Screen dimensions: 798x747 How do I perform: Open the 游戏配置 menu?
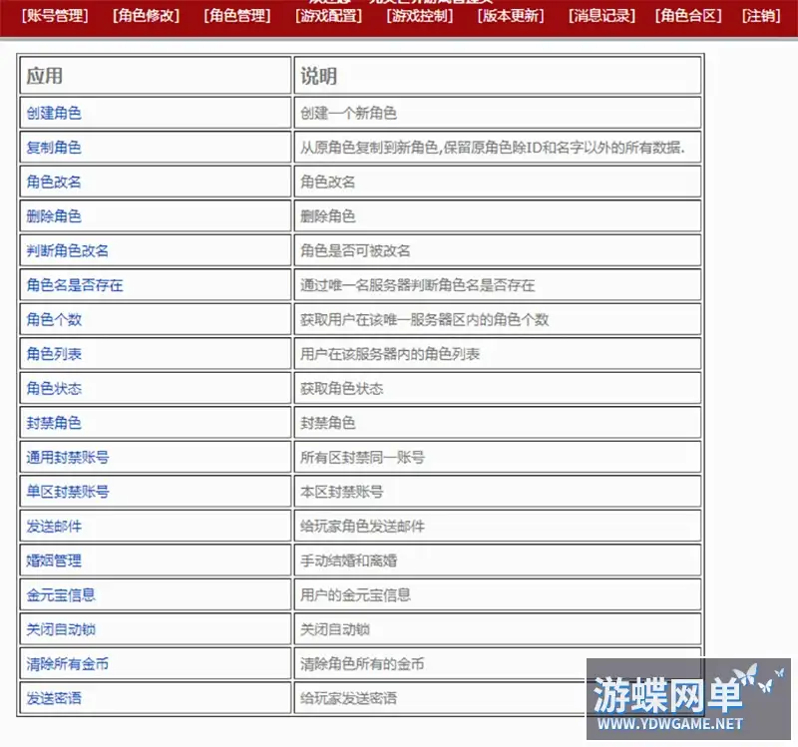pyautogui.click(x=328, y=16)
